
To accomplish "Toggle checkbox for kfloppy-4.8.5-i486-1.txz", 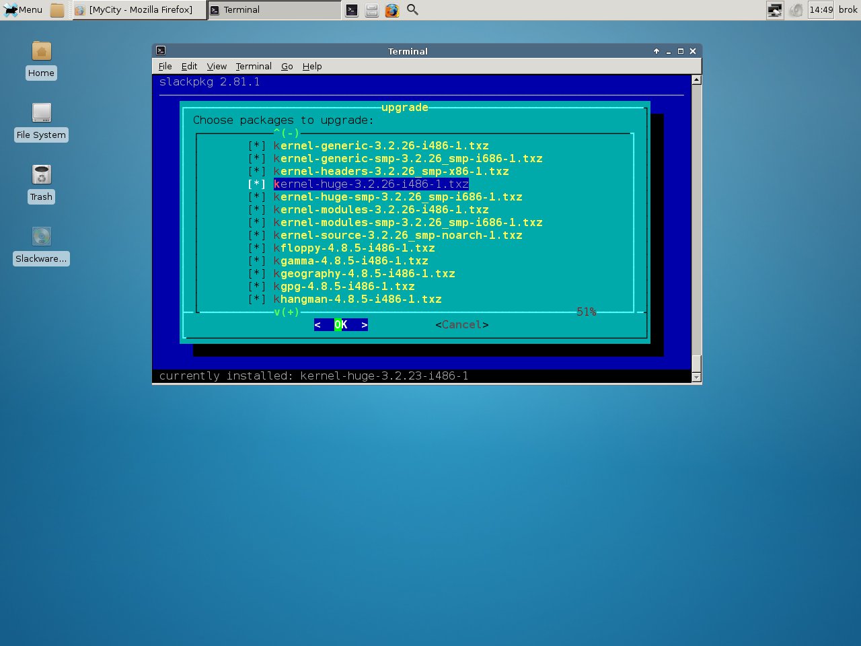I will click(x=257, y=248).
